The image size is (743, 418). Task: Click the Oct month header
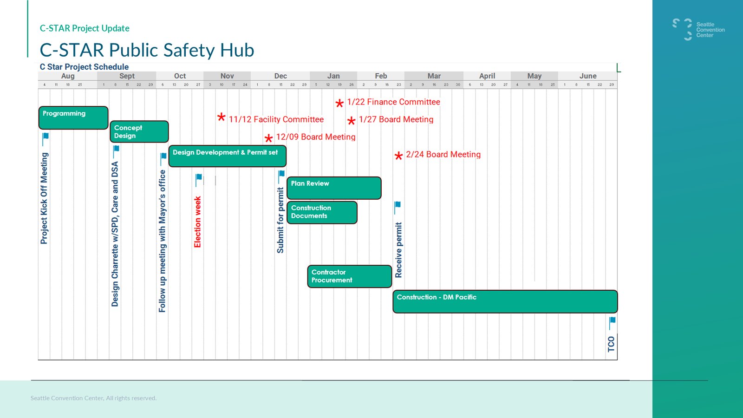click(180, 76)
